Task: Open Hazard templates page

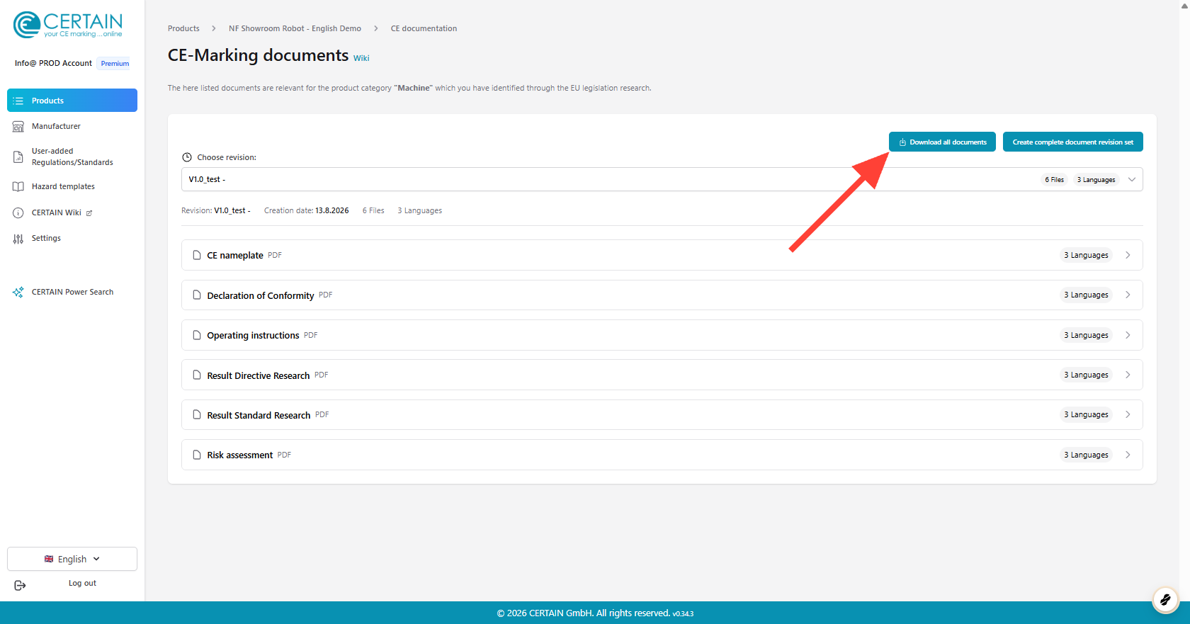Action: tap(63, 186)
